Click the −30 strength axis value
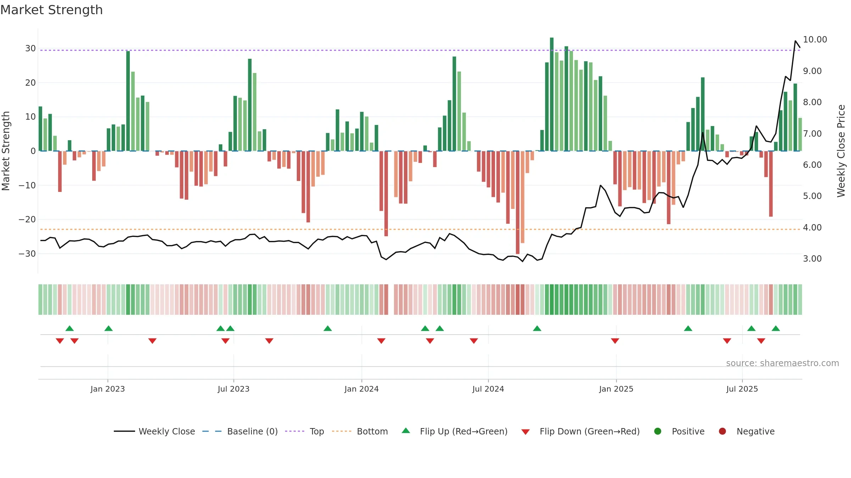851x478 pixels. click(x=27, y=254)
